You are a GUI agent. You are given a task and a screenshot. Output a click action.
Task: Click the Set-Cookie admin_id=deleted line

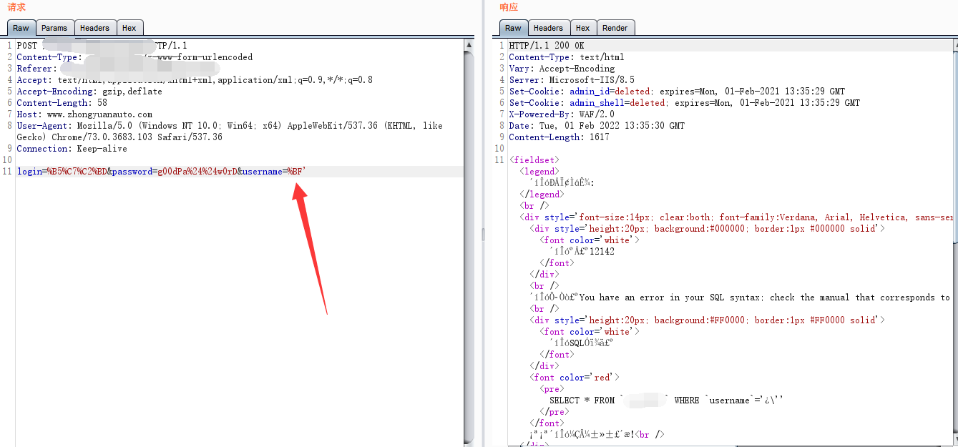click(x=677, y=92)
